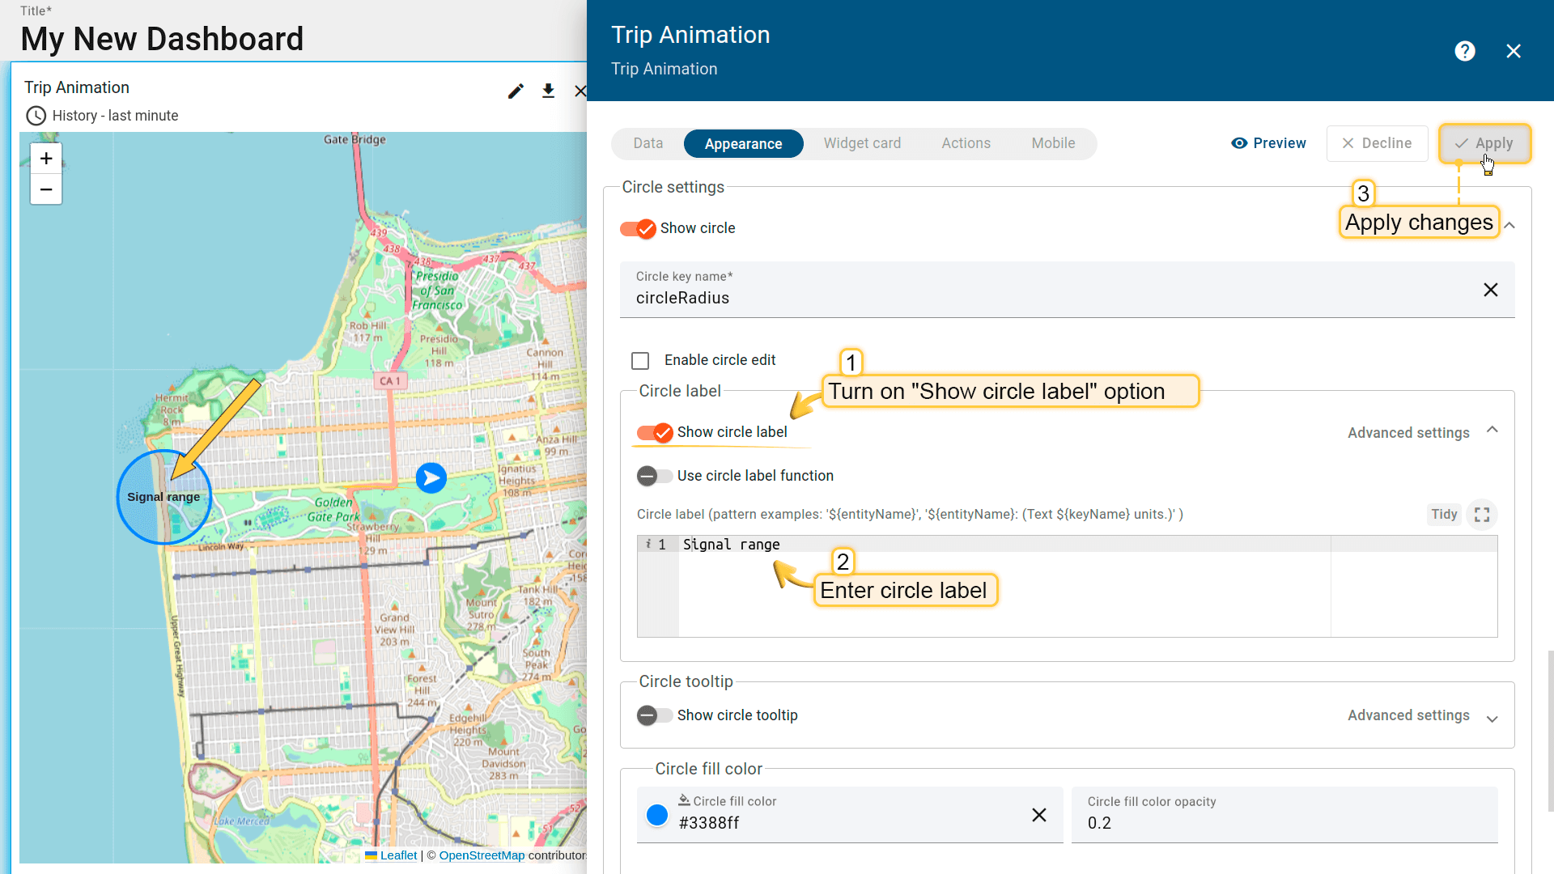Image resolution: width=1554 pixels, height=874 pixels.
Task: Zoom in on the map
Action: (x=46, y=159)
